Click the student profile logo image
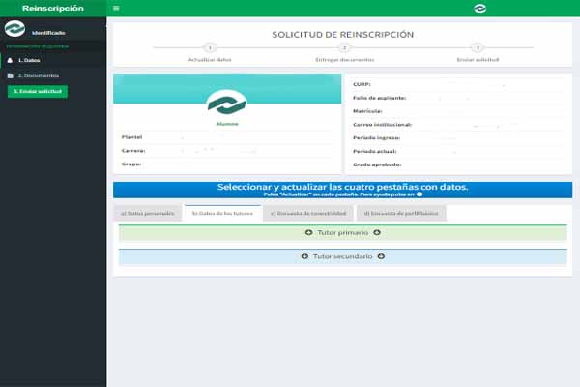Screen dimensions: 580x387 click(x=227, y=103)
